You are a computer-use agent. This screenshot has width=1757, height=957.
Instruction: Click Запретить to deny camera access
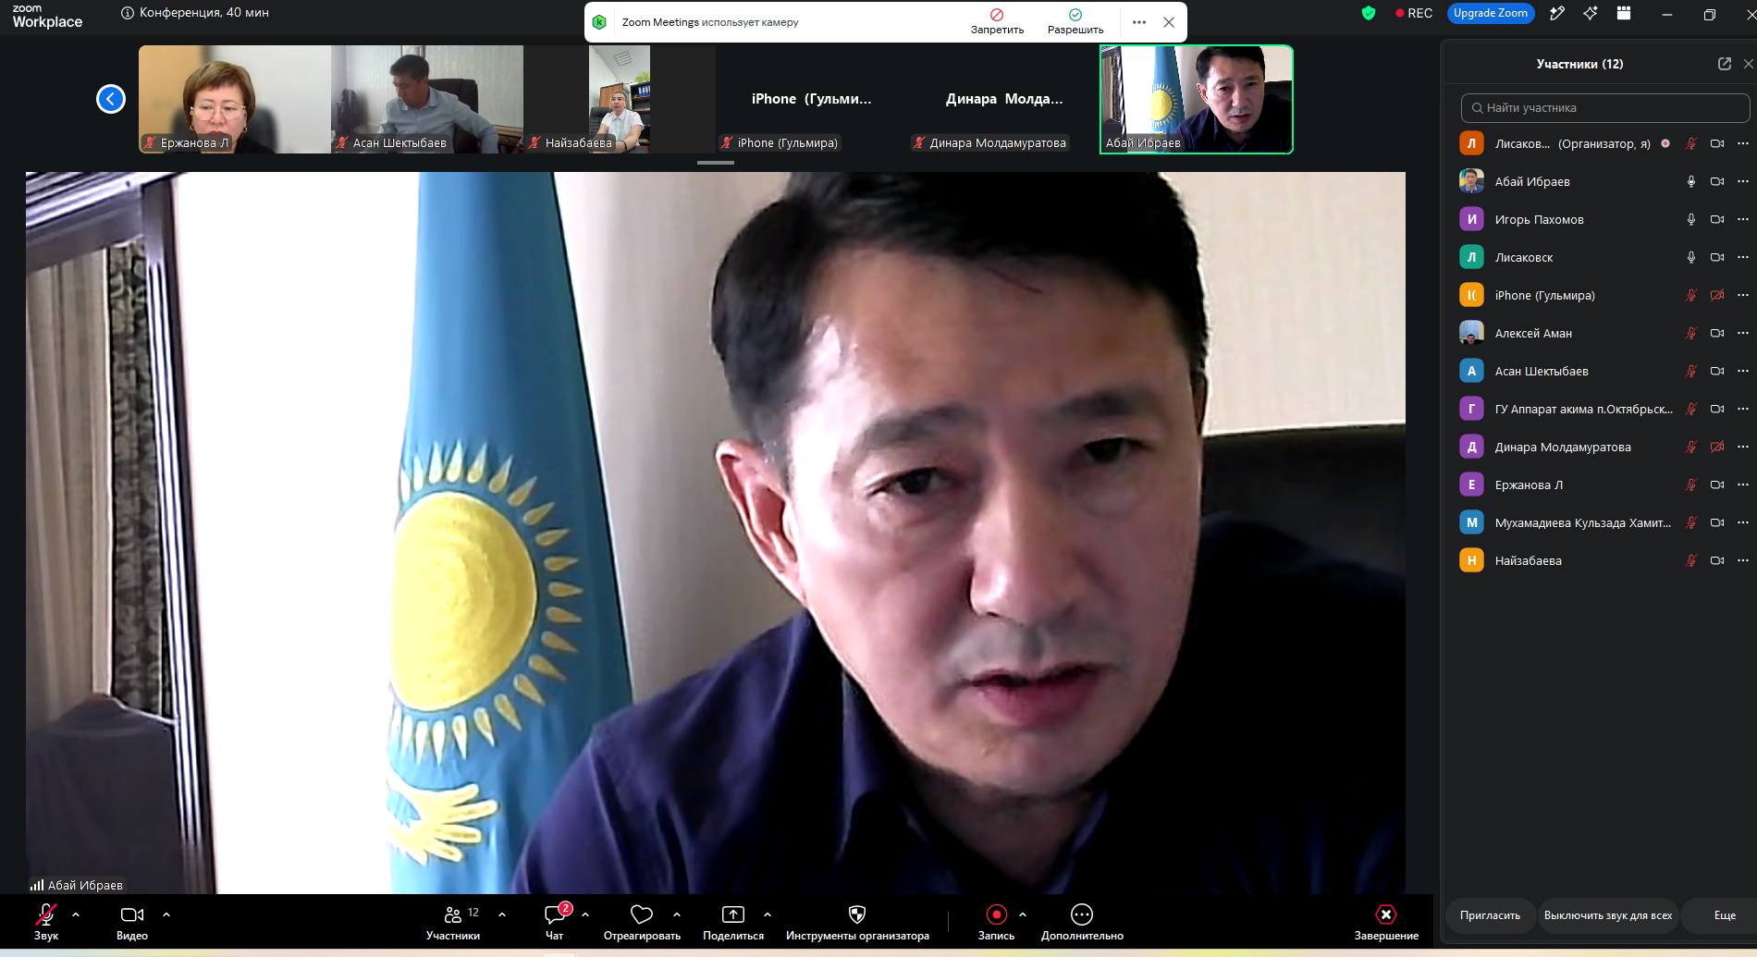tap(997, 22)
